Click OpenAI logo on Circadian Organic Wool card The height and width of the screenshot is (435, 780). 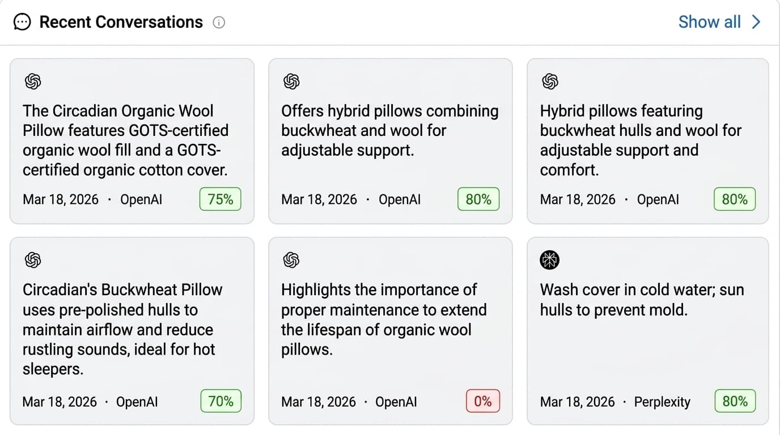(x=33, y=82)
